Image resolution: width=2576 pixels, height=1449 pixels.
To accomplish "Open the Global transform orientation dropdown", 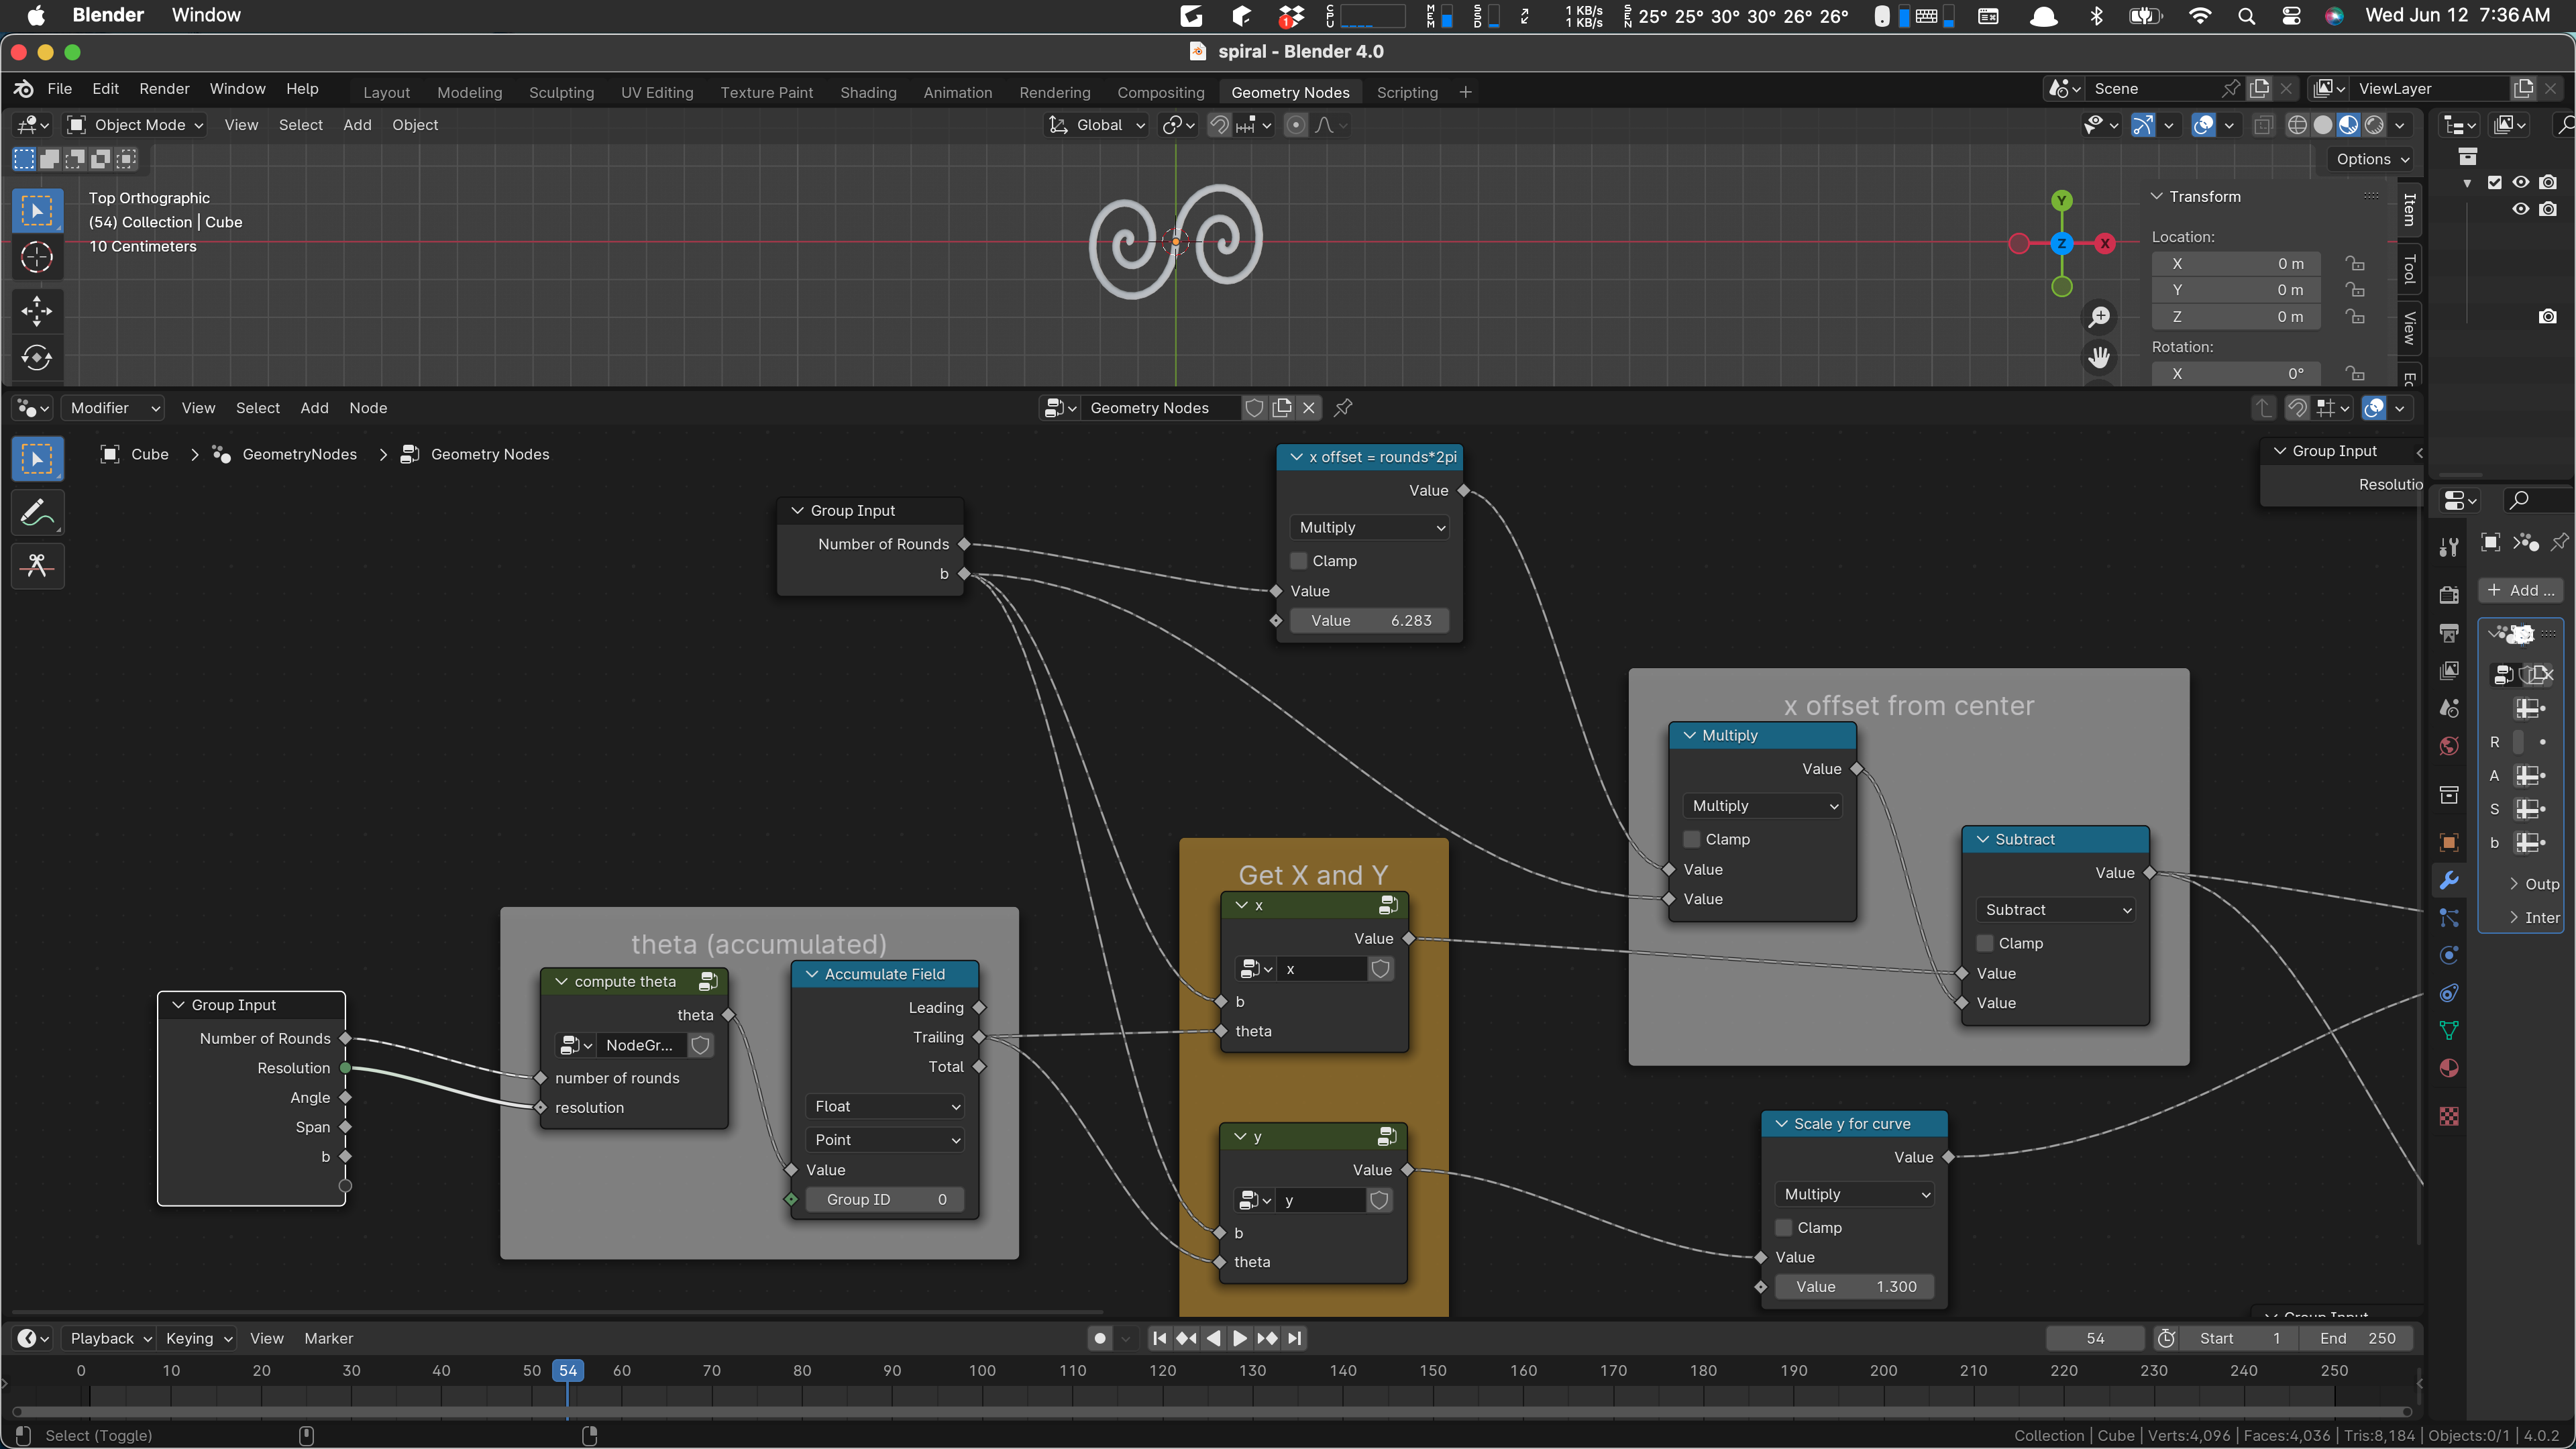I will point(1097,125).
